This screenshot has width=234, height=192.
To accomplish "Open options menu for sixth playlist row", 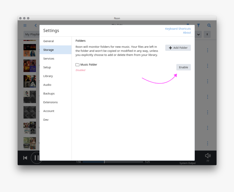I will (x=207, y=128).
